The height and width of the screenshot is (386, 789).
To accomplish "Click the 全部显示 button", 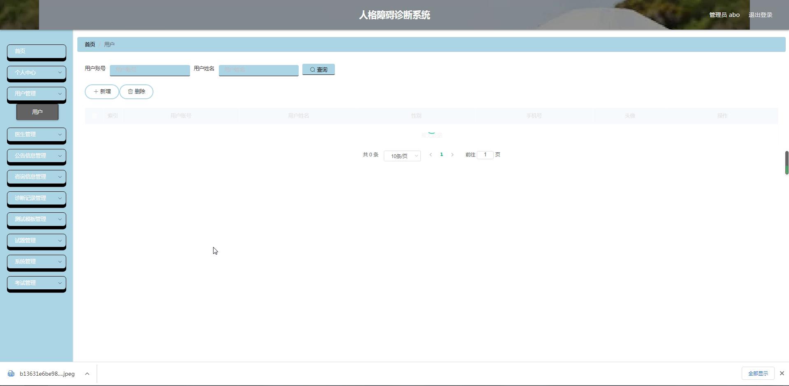I will click(x=758, y=373).
